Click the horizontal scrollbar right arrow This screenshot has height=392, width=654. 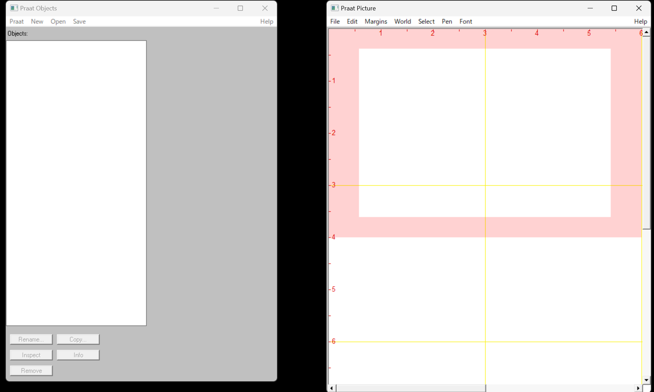pyautogui.click(x=638, y=388)
